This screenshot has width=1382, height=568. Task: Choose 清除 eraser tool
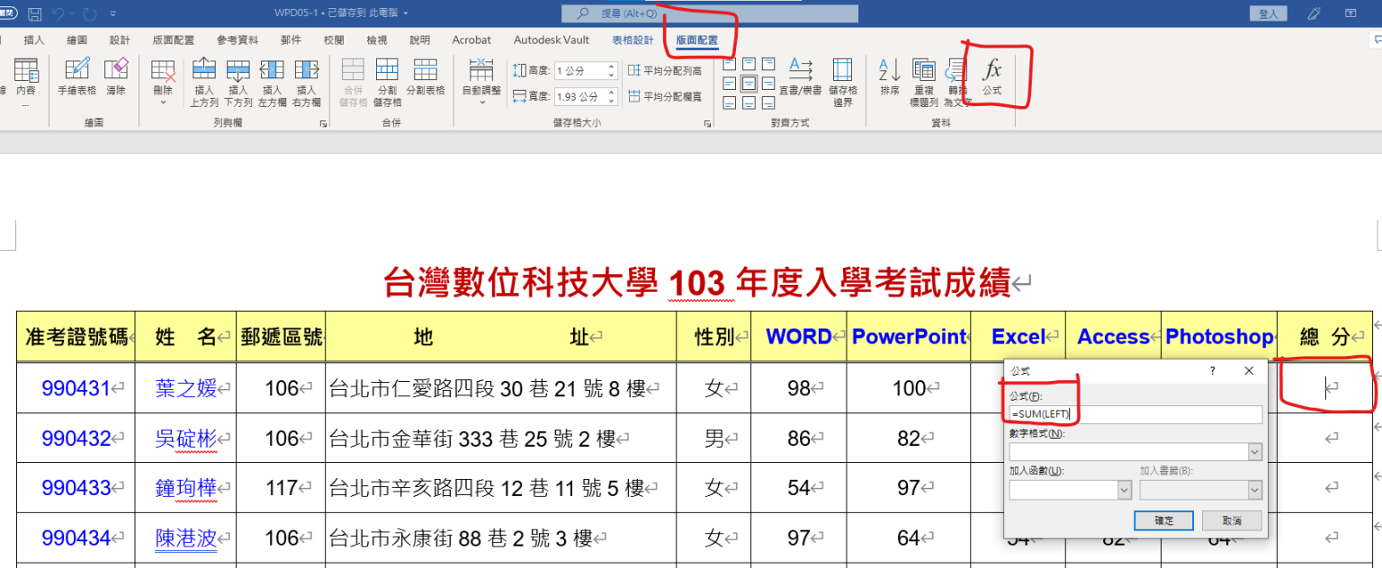coord(116,78)
